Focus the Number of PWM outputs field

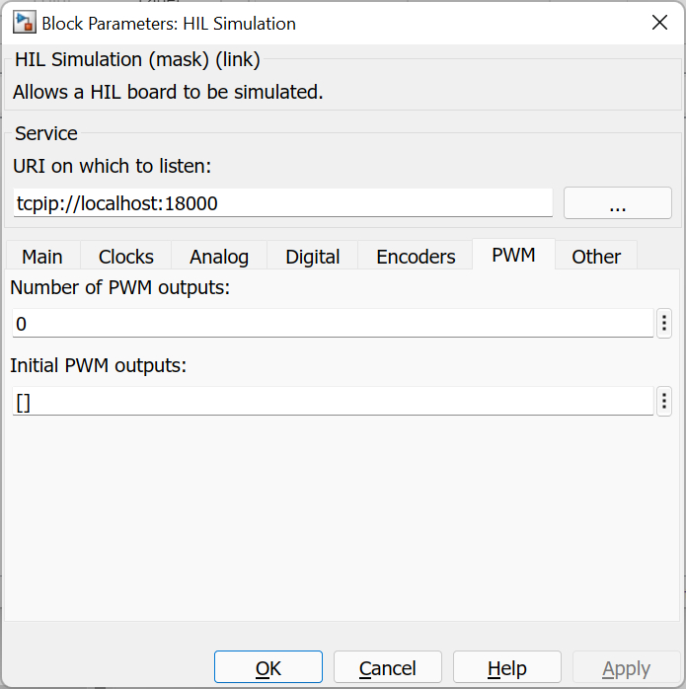pyautogui.click(x=333, y=323)
